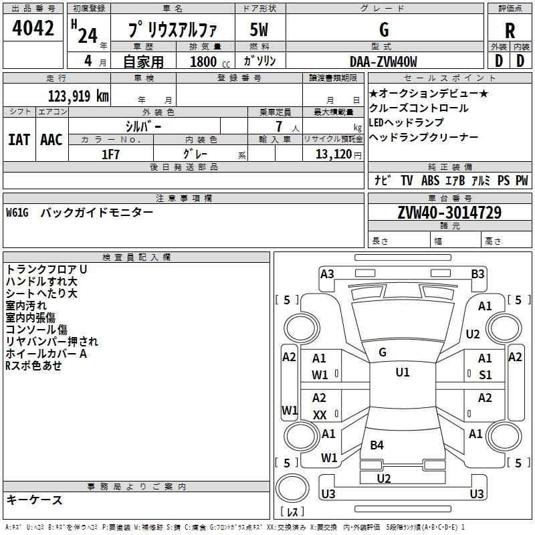535x535 pixels.
Task: Select recycle deposit 13,120円
Action: tap(338, 154)
